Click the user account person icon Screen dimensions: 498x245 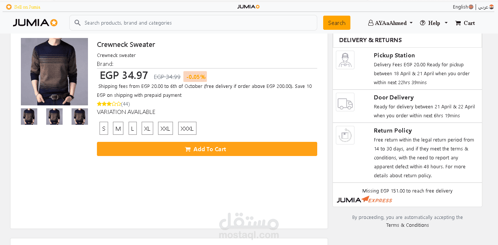pos(371,23)
